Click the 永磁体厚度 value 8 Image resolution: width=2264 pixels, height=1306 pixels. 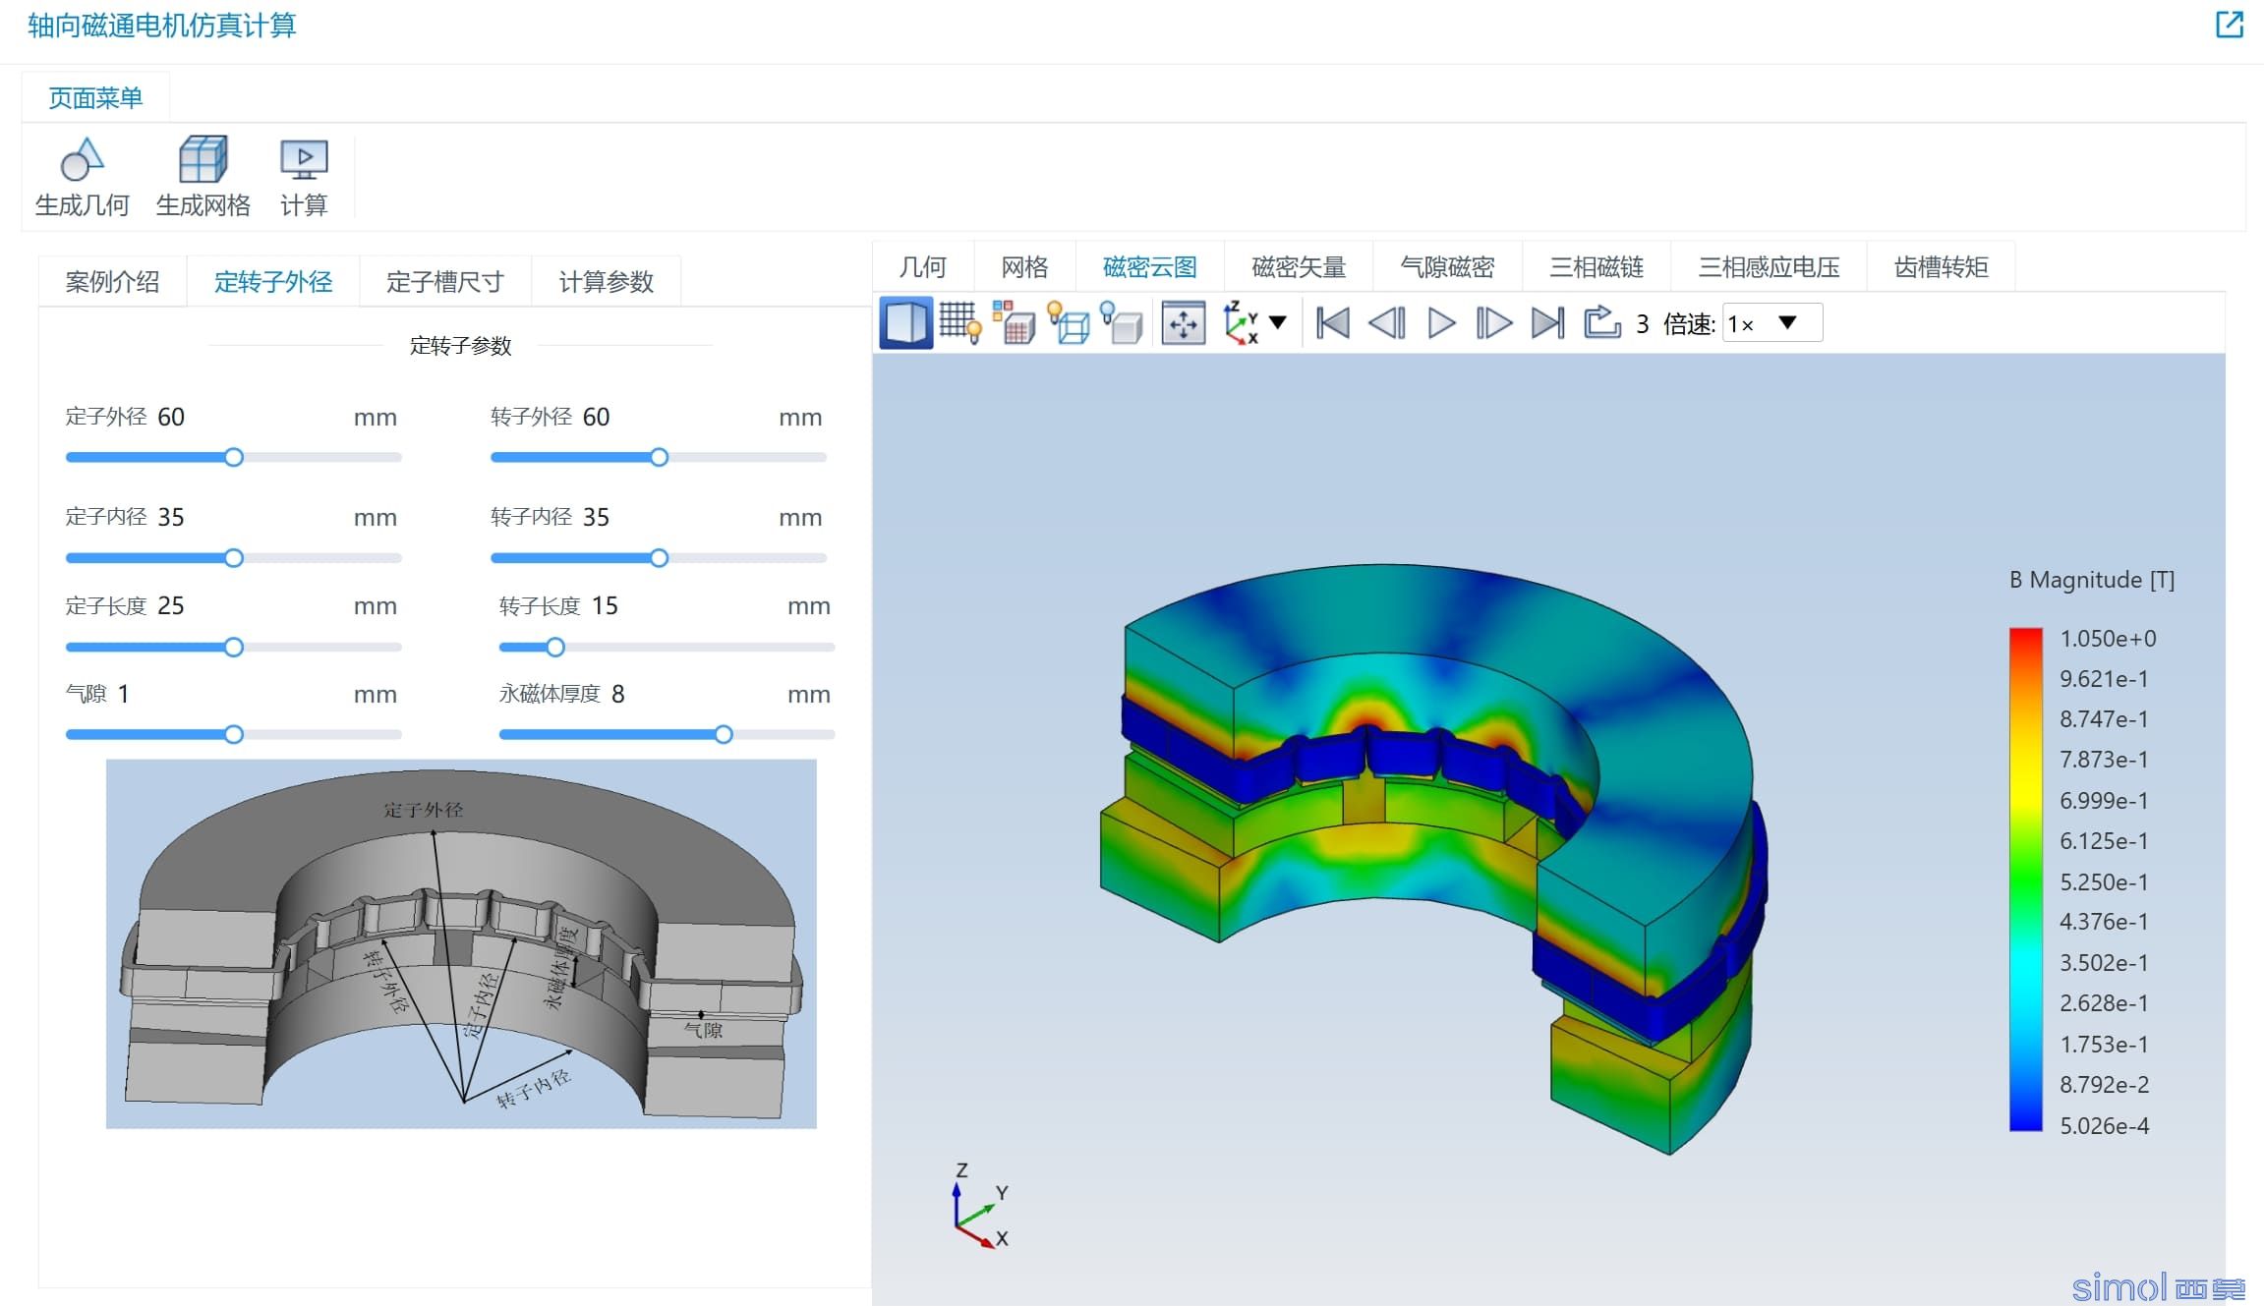618,695
